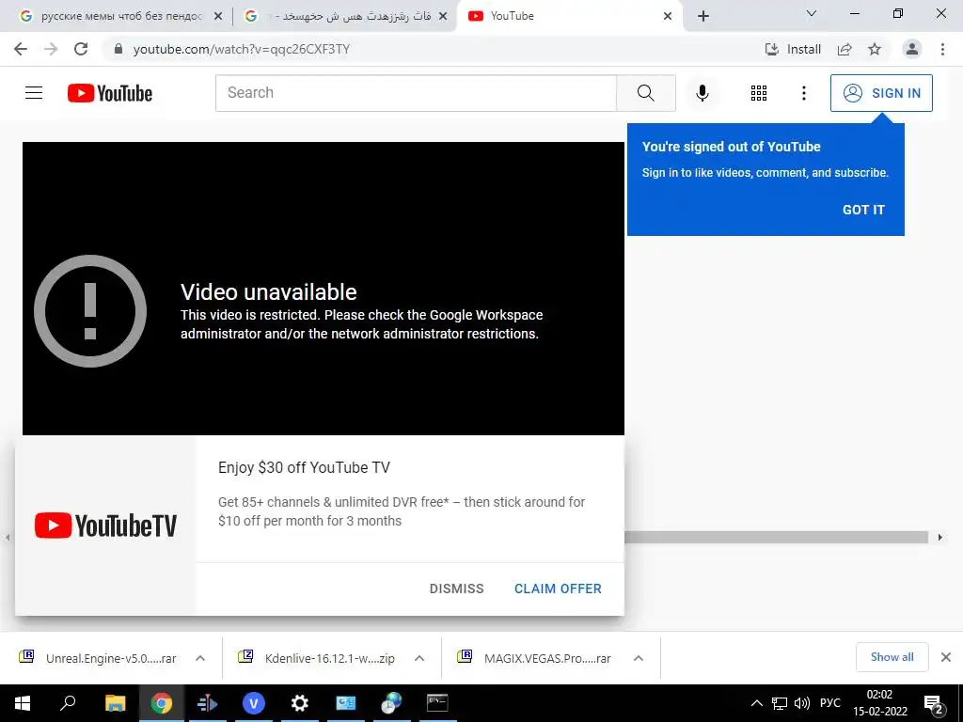The height and width of the screenshot is (722, 963).
Task: Open volume control in system tray
Action: pos(802,703)
